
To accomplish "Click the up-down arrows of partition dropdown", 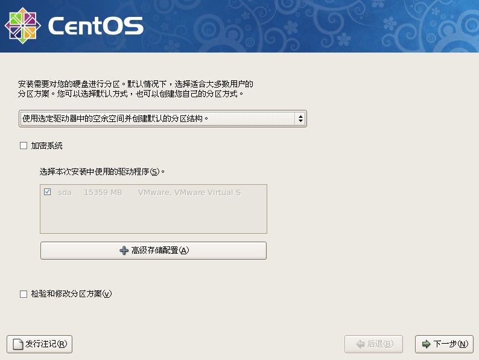I will tap(300, 118).
